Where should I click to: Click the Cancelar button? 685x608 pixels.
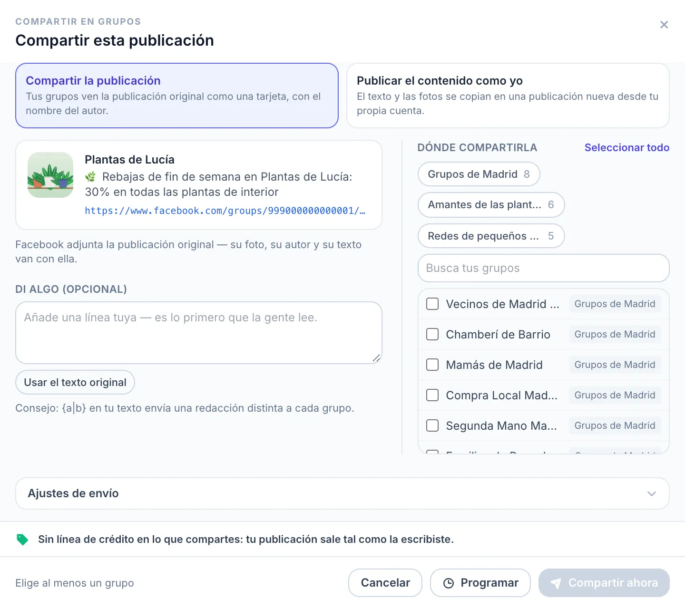point(385,583)
